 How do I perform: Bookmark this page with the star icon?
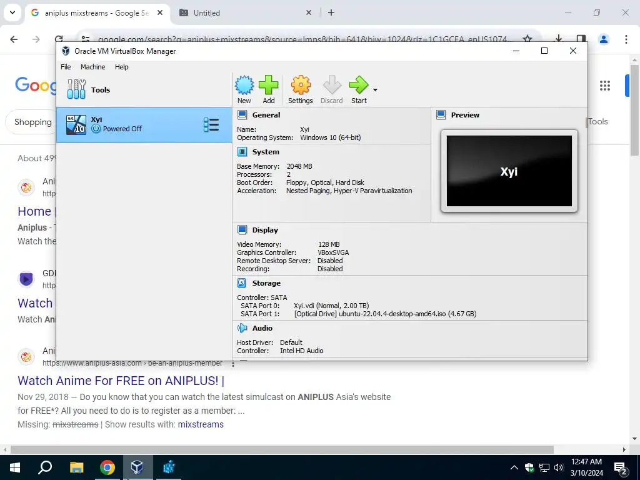click(x=527, y=39)
